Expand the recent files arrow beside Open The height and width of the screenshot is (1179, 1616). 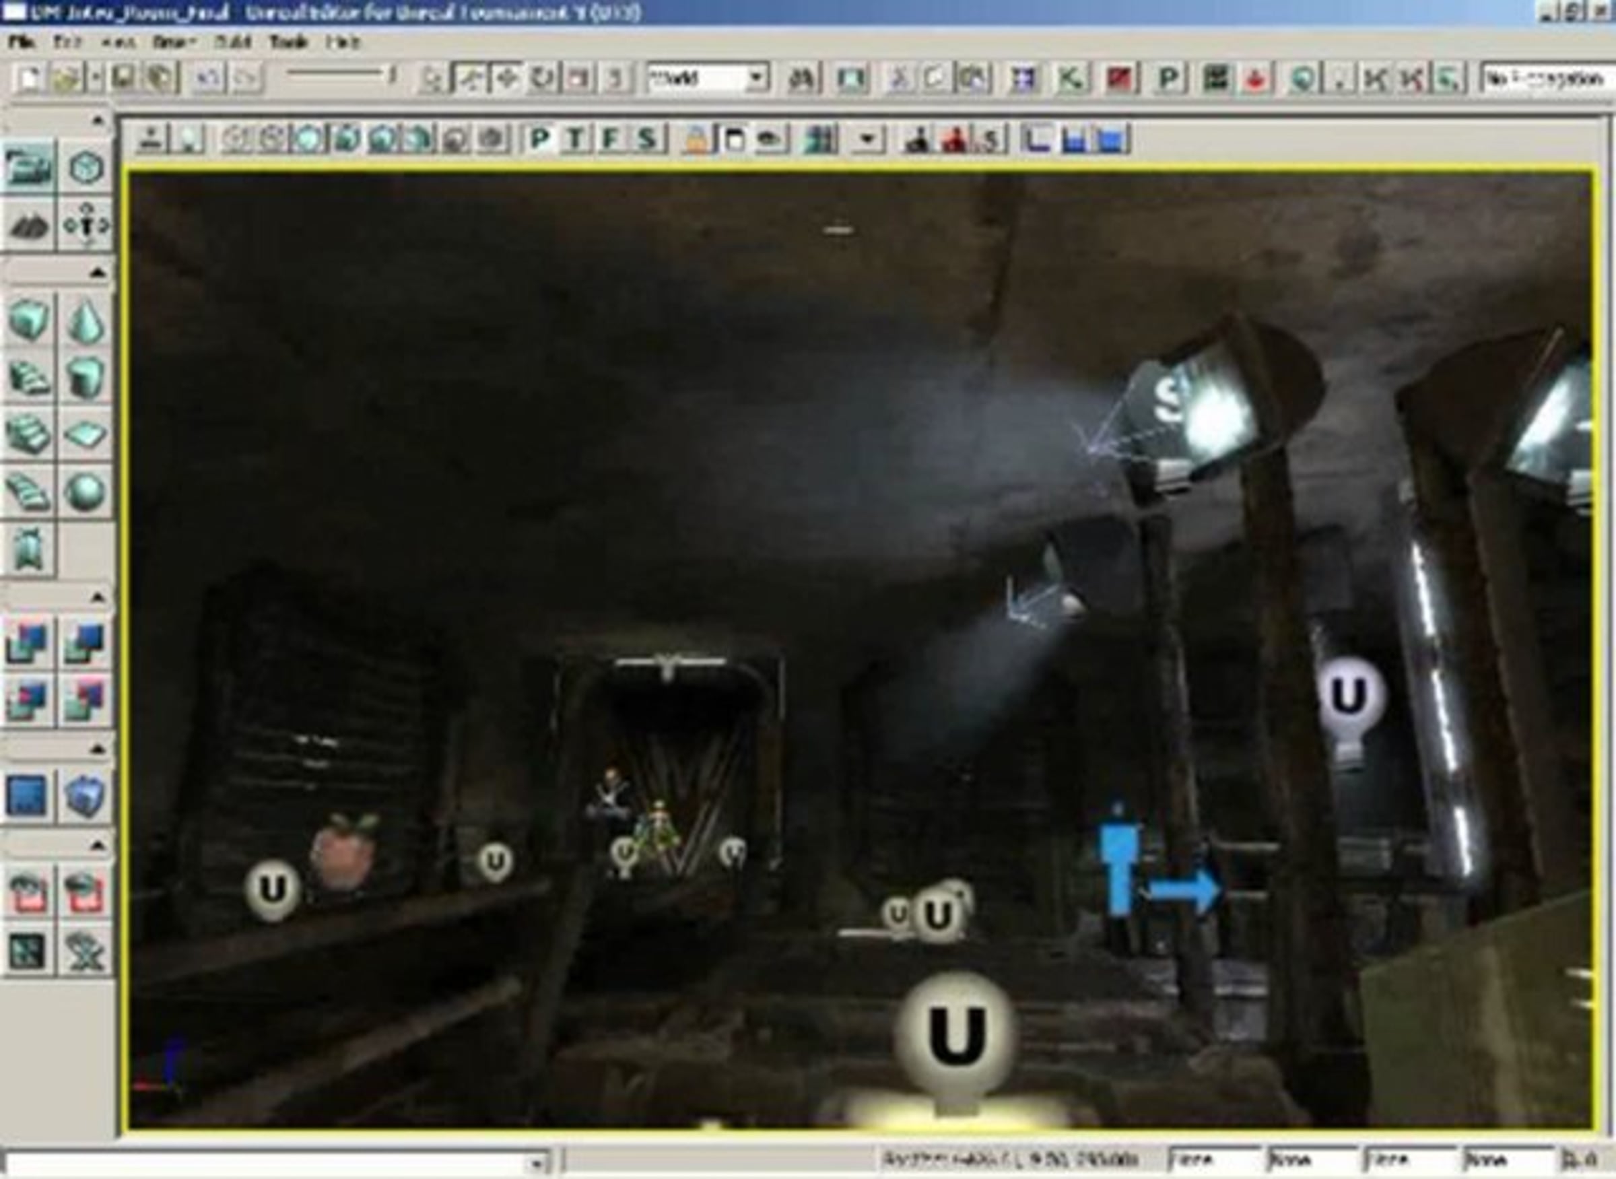(x=95, y=79)
